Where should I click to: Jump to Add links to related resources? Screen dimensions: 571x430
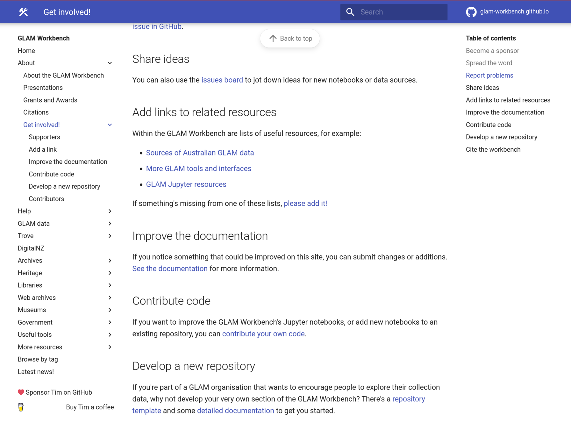pos(508,100)
